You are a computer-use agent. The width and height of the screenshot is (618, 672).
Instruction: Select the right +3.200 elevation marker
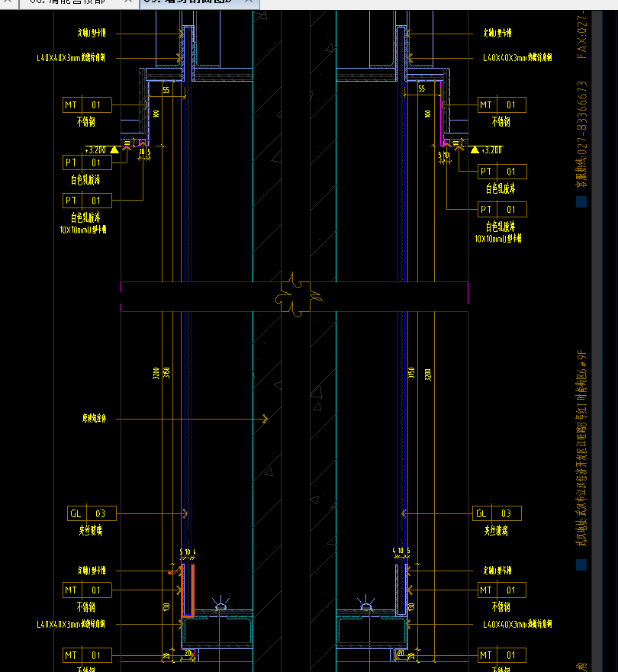[x=487, y=150]
